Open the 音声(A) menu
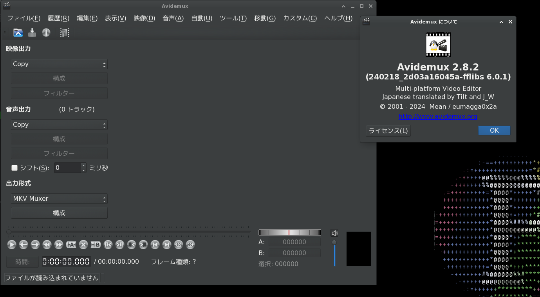 pyautogui.click(x=173, y=18)
